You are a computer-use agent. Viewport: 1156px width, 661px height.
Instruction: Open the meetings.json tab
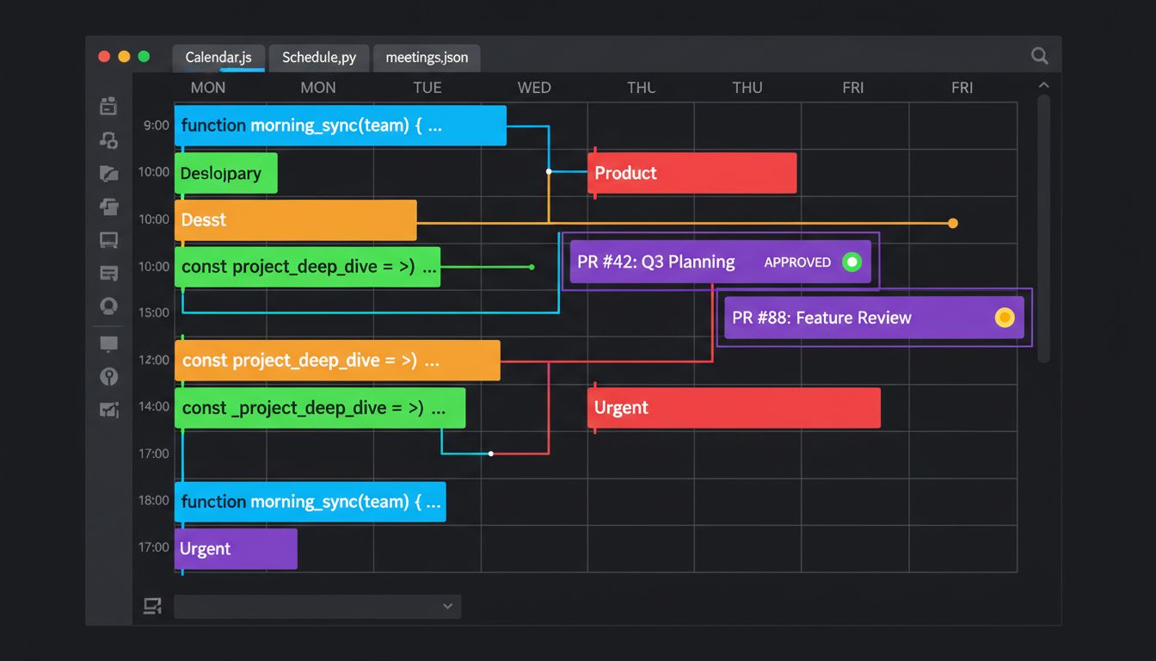coord(427,57)
